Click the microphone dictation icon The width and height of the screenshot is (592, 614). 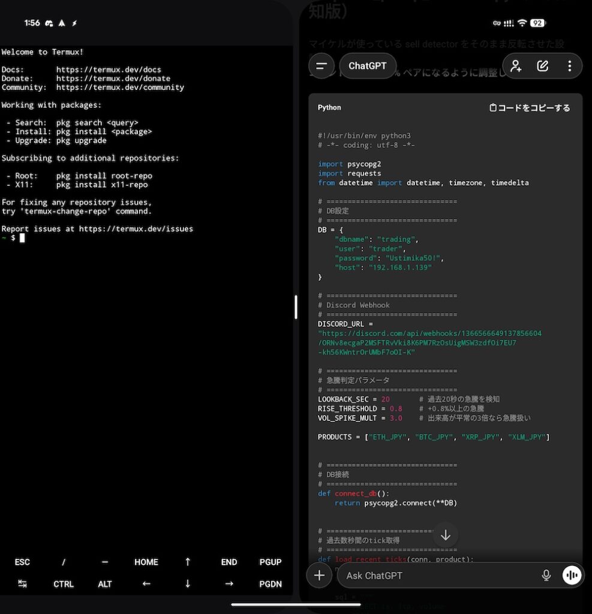pos(546,576)
